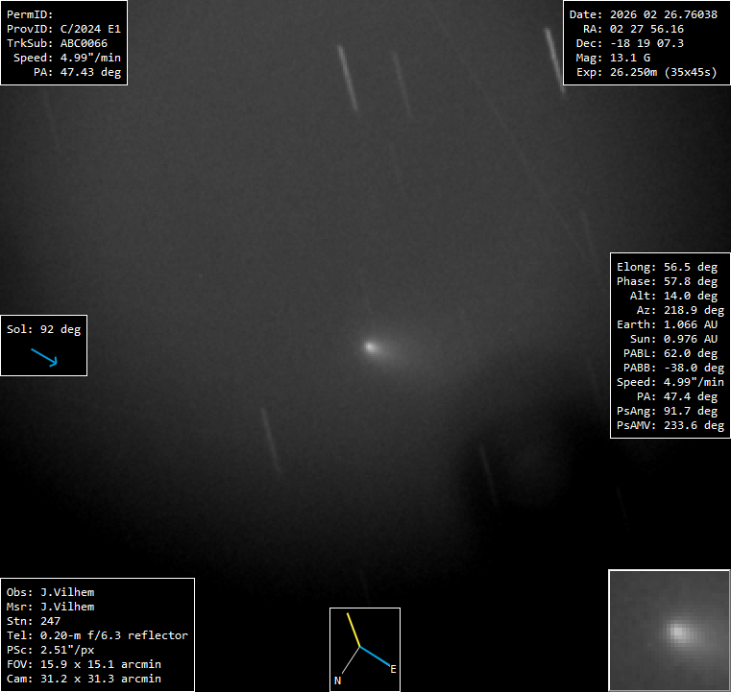The height and width of the screenshot is (692, 731).
Task: Click the 'FOV: 15.9 x 15.1 arcmin' line
Action: (x=84, y=664)
